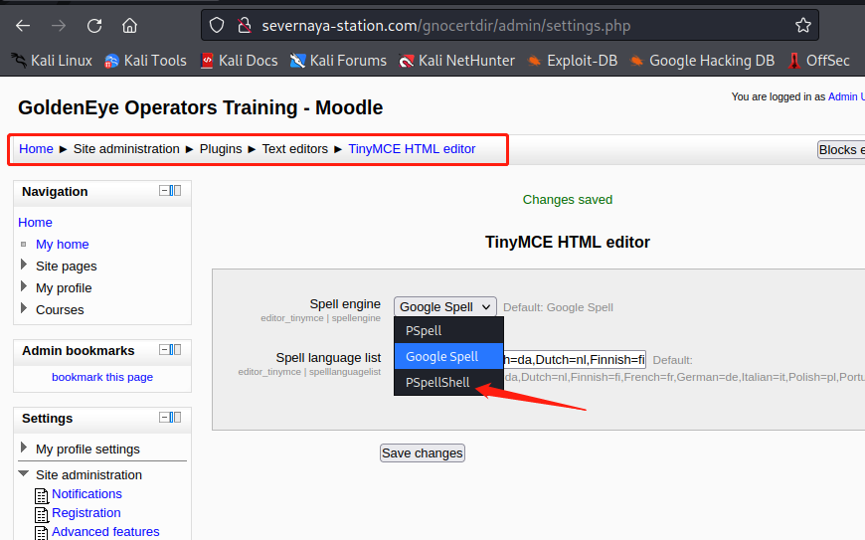
Task: Expand the Courses tree node
Action: click(x=24, y=308)
